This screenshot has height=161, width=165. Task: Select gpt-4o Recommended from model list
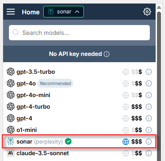[x=79, y=84]
